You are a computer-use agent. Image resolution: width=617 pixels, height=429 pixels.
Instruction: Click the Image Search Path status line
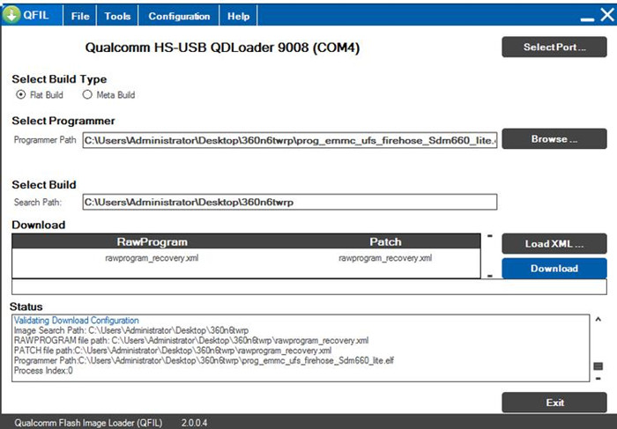click(x=131, y=330)
